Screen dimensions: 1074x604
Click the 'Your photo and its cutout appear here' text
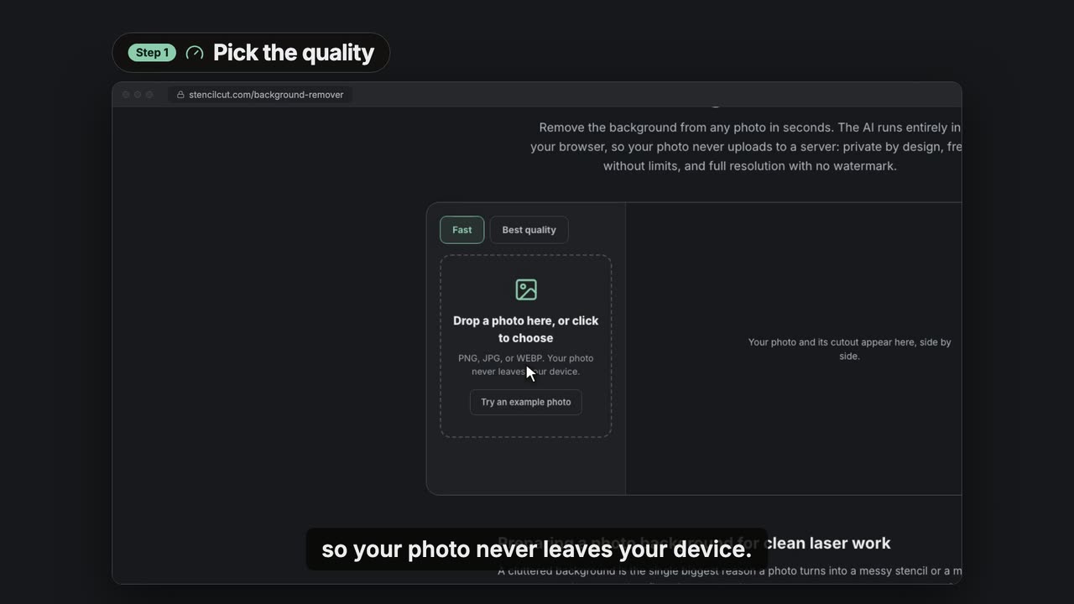(849, 349)
